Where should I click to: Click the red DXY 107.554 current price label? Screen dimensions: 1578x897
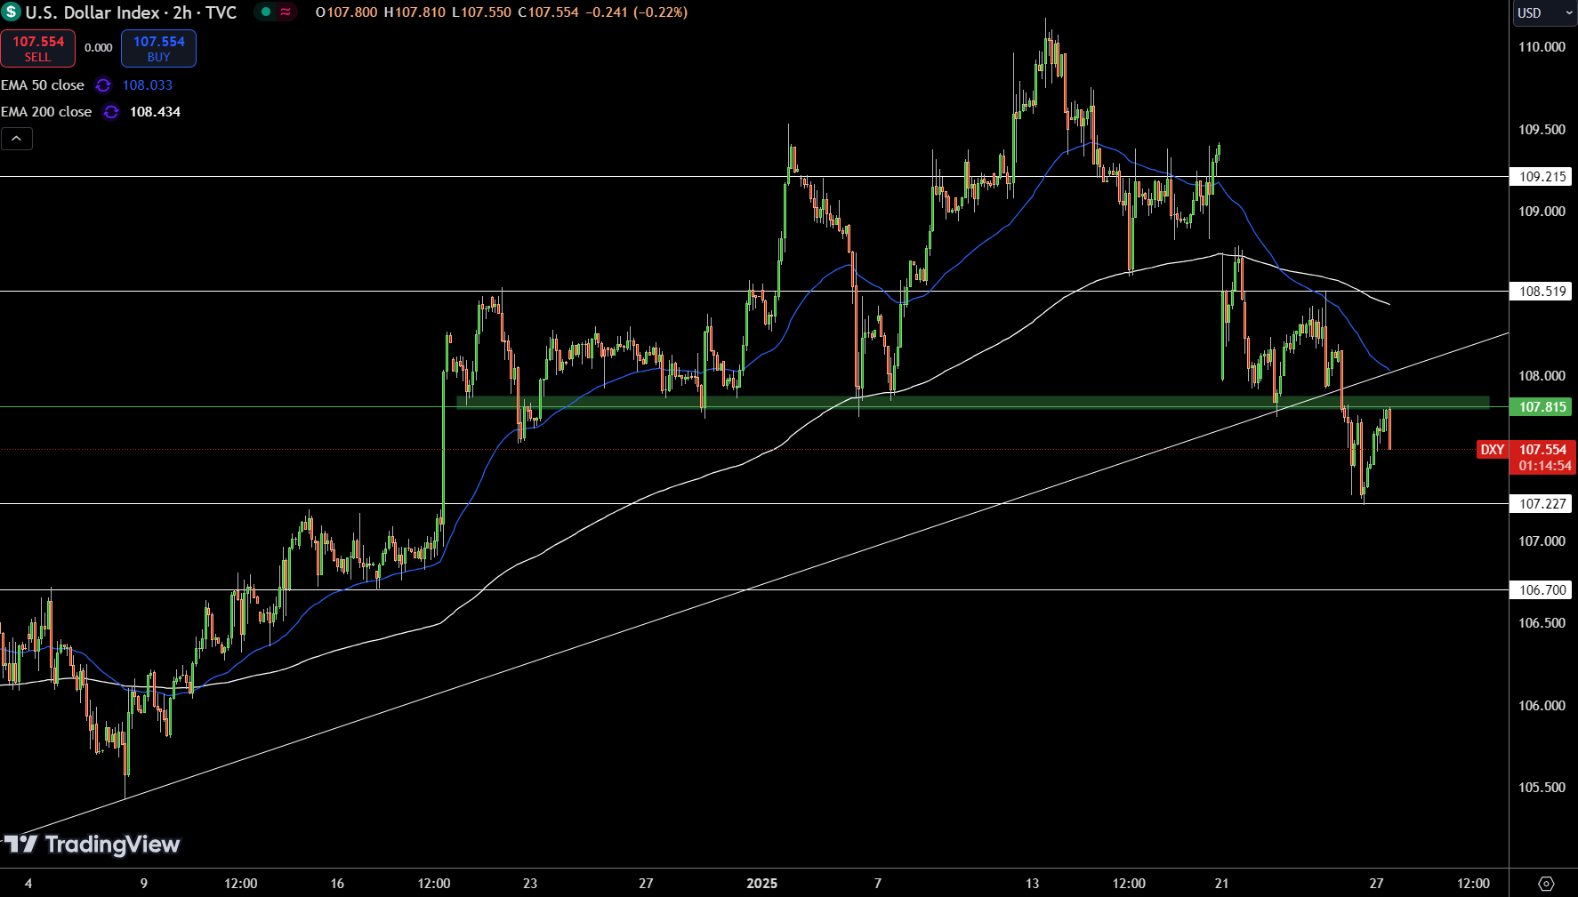[1542, 457]
